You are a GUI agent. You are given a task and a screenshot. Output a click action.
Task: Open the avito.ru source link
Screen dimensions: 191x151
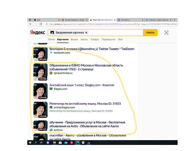pyautogui.click(x=58, y=130)
